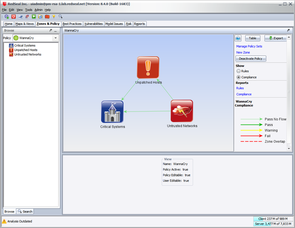Click the 'Pass No Flow' legend label
Screen dimensions: 295x228
[275, 119]
